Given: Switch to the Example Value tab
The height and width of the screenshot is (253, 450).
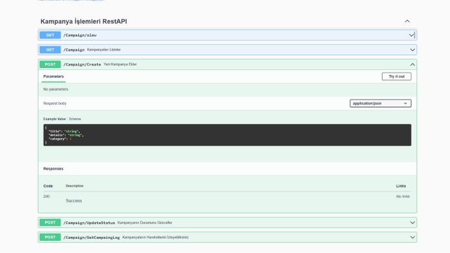Looking at the screenshot, I should (x=55, y=119).
